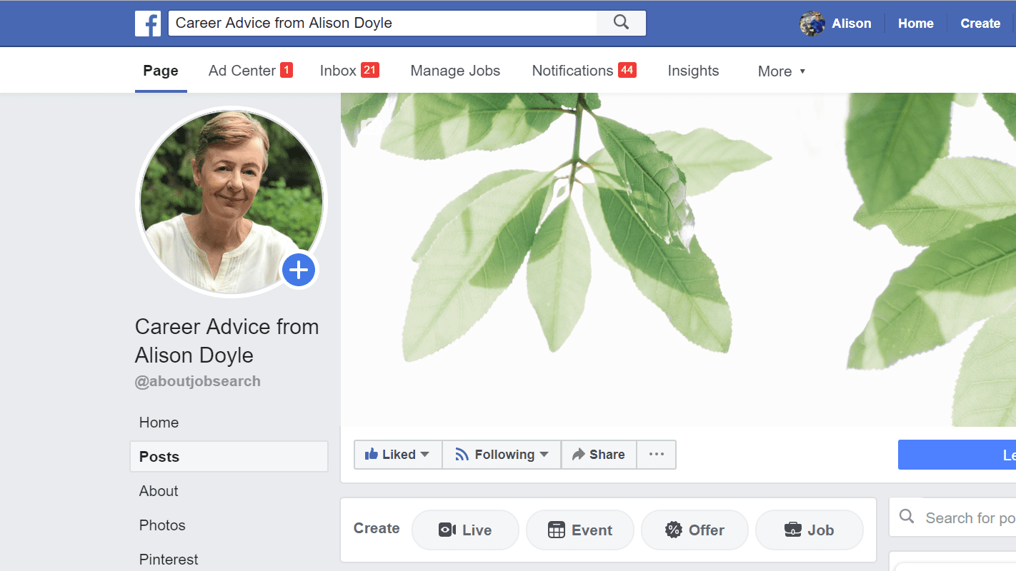
Task: Click the Facebook search text field
Action: [x=382, y=23]
